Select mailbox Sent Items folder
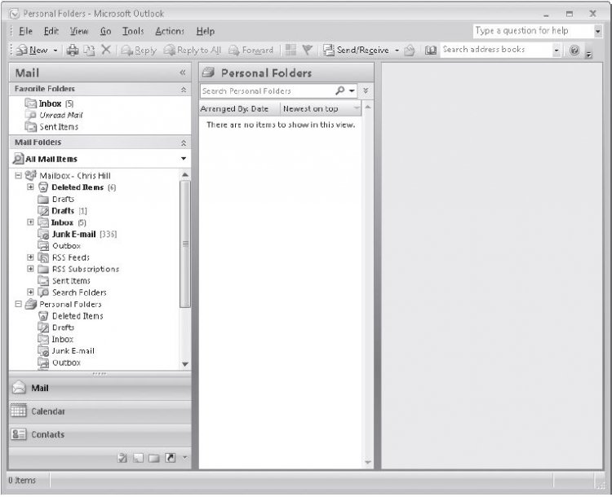This screenshot has width=612, height=497. [64, 280]
